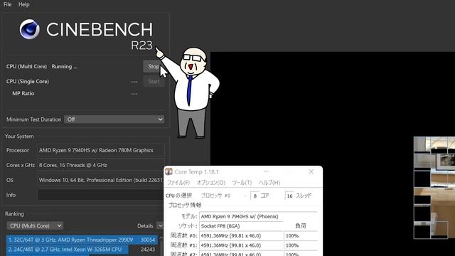Click the 16 スレッド count field
Image resolution: width=455 pixels, height=256 pixels.
289,196
